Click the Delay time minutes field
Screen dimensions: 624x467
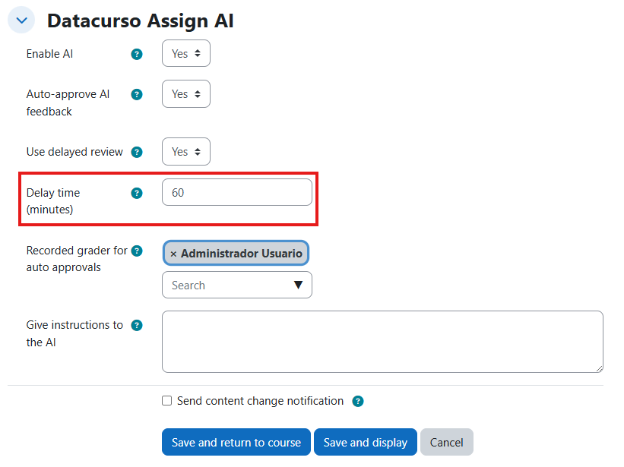[x=236, y=193]
